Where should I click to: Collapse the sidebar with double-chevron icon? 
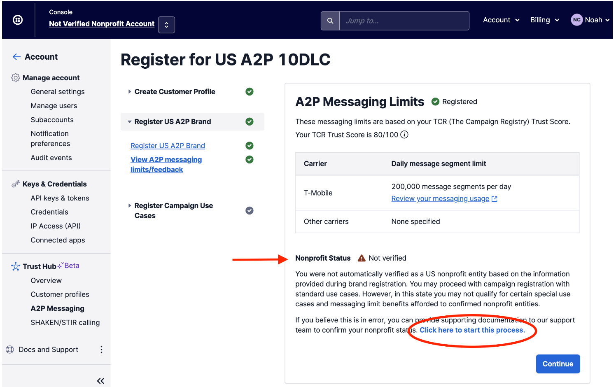point(100,381)
